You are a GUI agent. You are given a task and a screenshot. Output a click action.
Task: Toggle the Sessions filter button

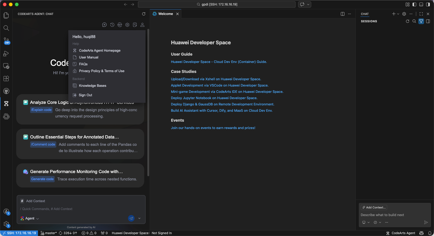(x=421, y=21)
